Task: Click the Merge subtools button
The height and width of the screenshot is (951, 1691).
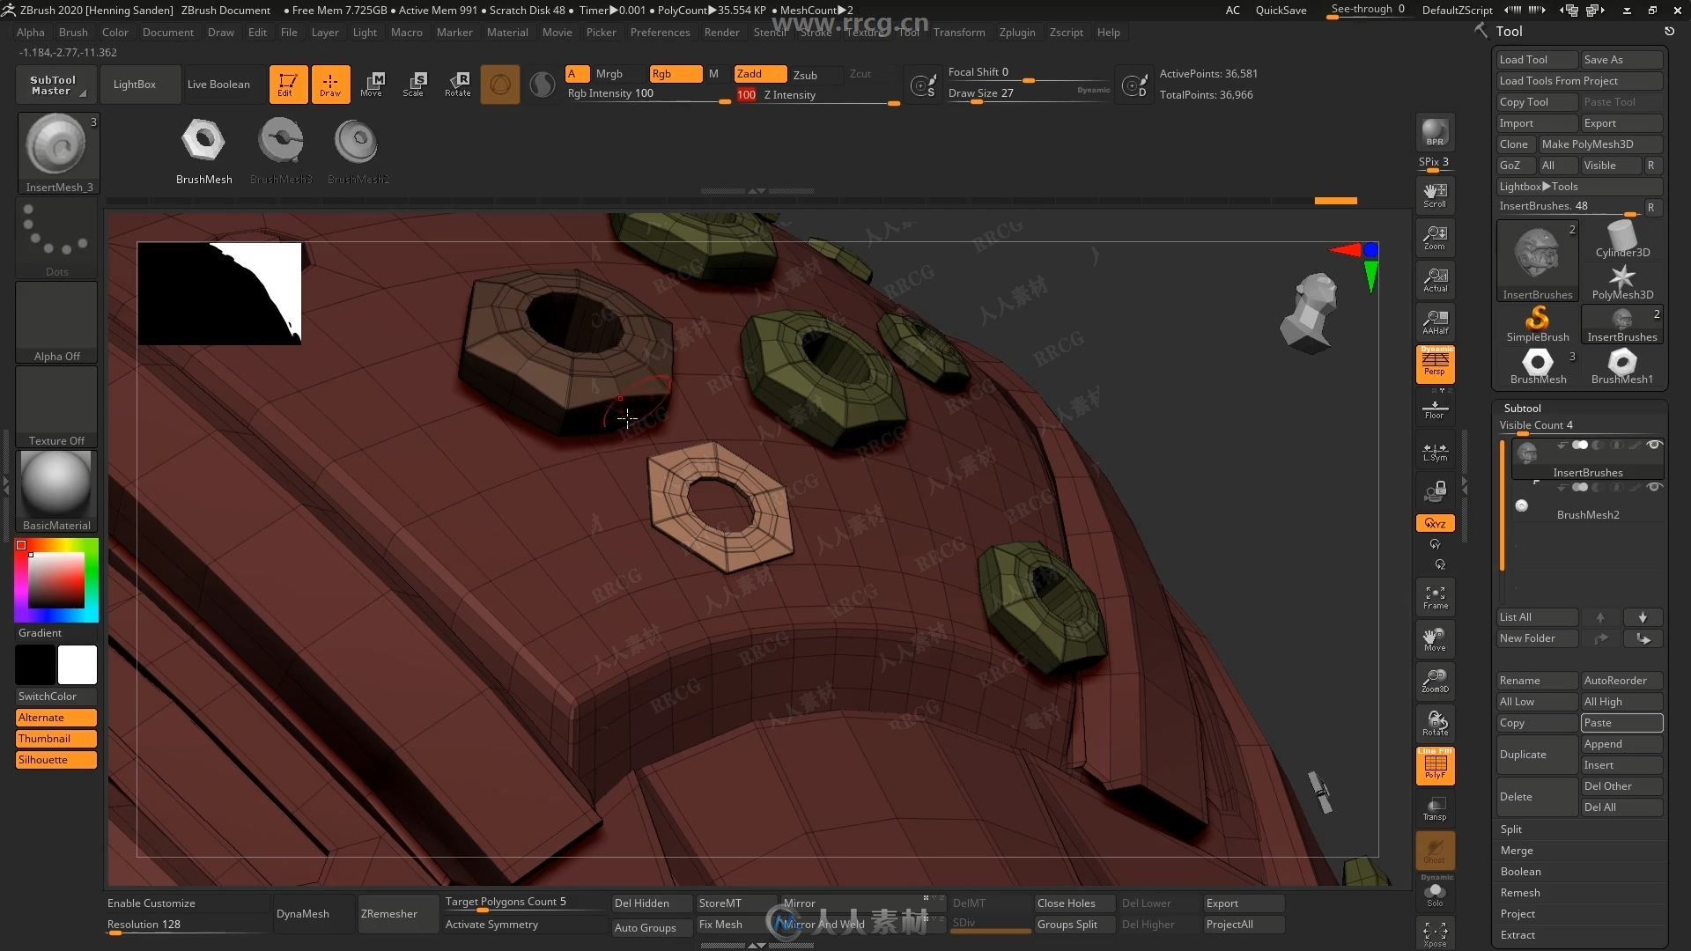Action: (x=1516, y=850)
